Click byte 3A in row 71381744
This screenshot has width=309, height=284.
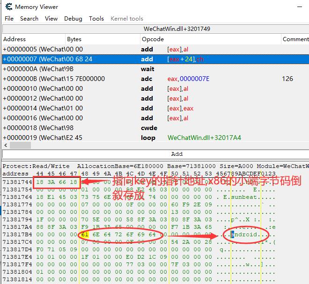[51, 182]
